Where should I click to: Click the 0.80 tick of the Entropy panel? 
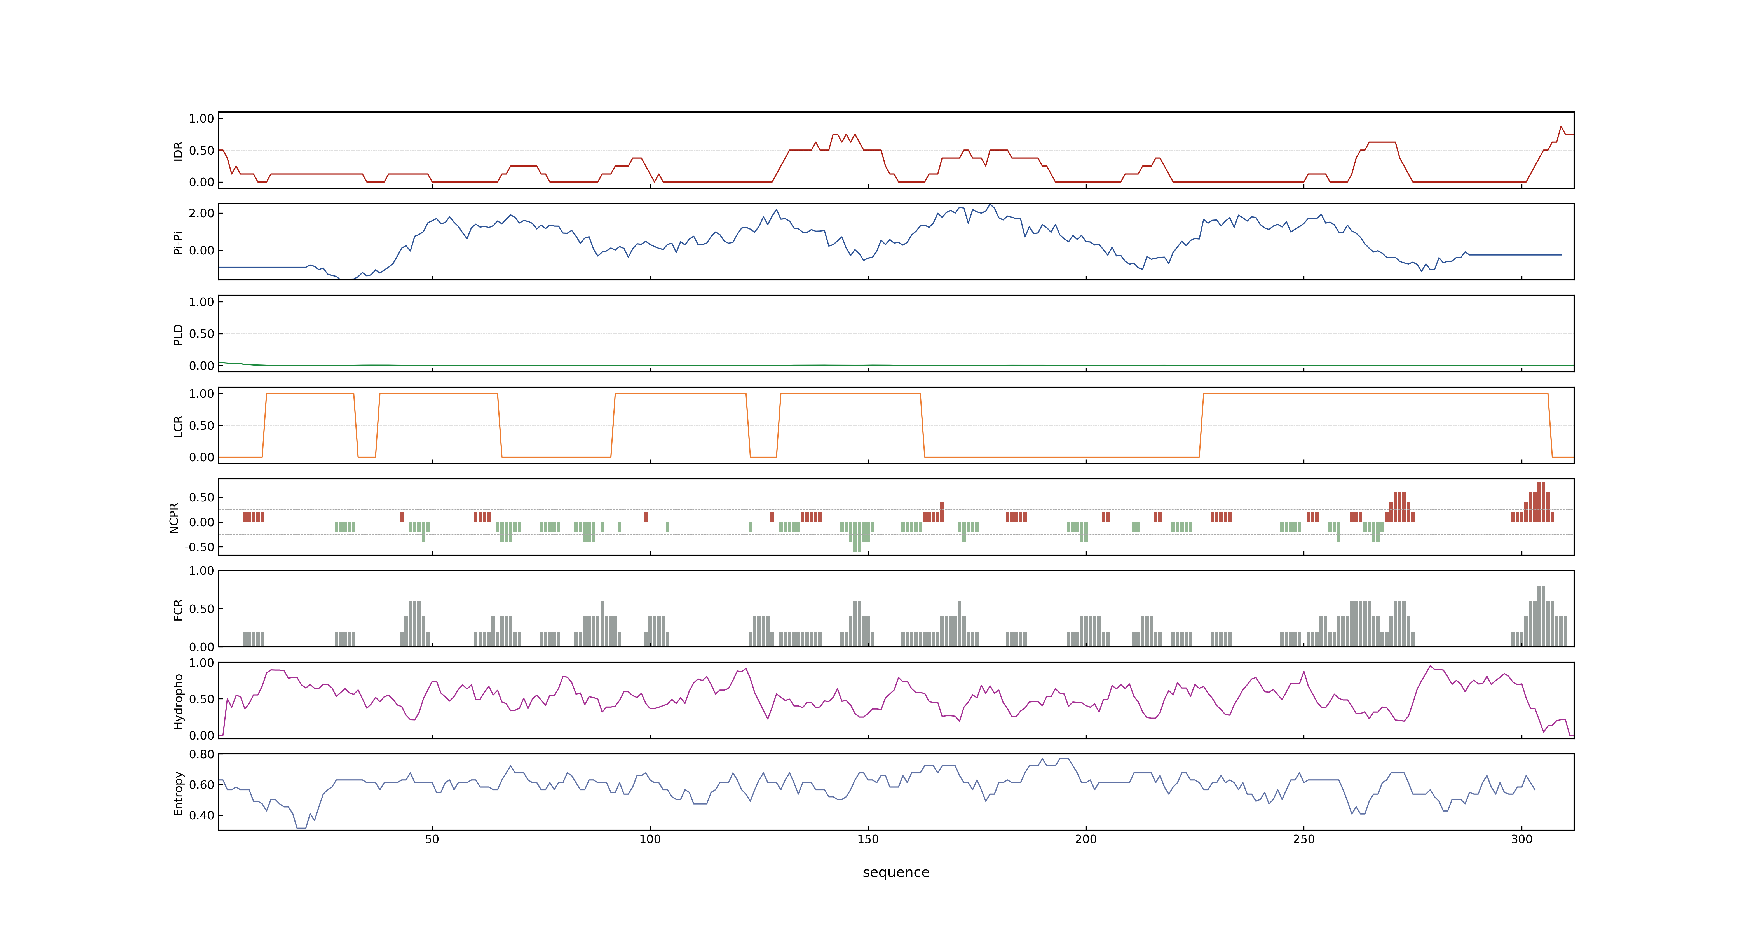pyautogui.click(x=202, y=754)
